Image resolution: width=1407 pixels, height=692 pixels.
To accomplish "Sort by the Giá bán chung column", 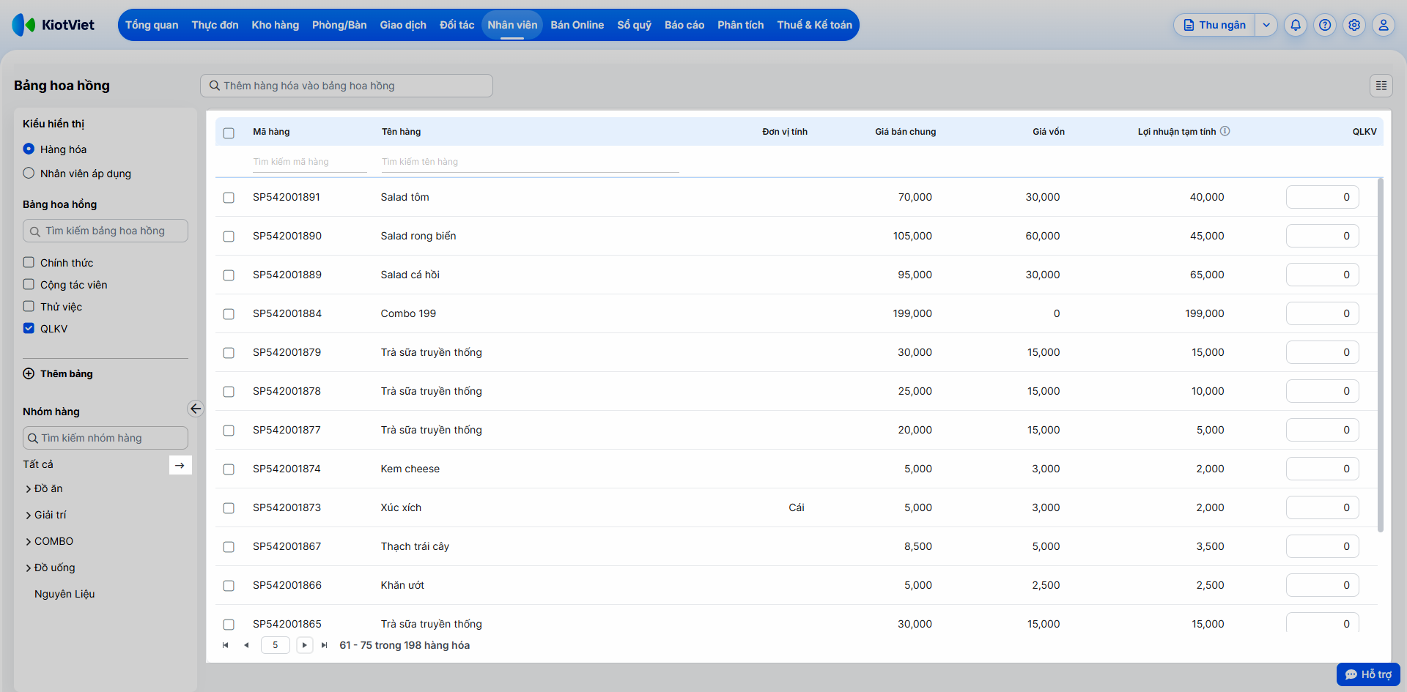I will point(905,132).
